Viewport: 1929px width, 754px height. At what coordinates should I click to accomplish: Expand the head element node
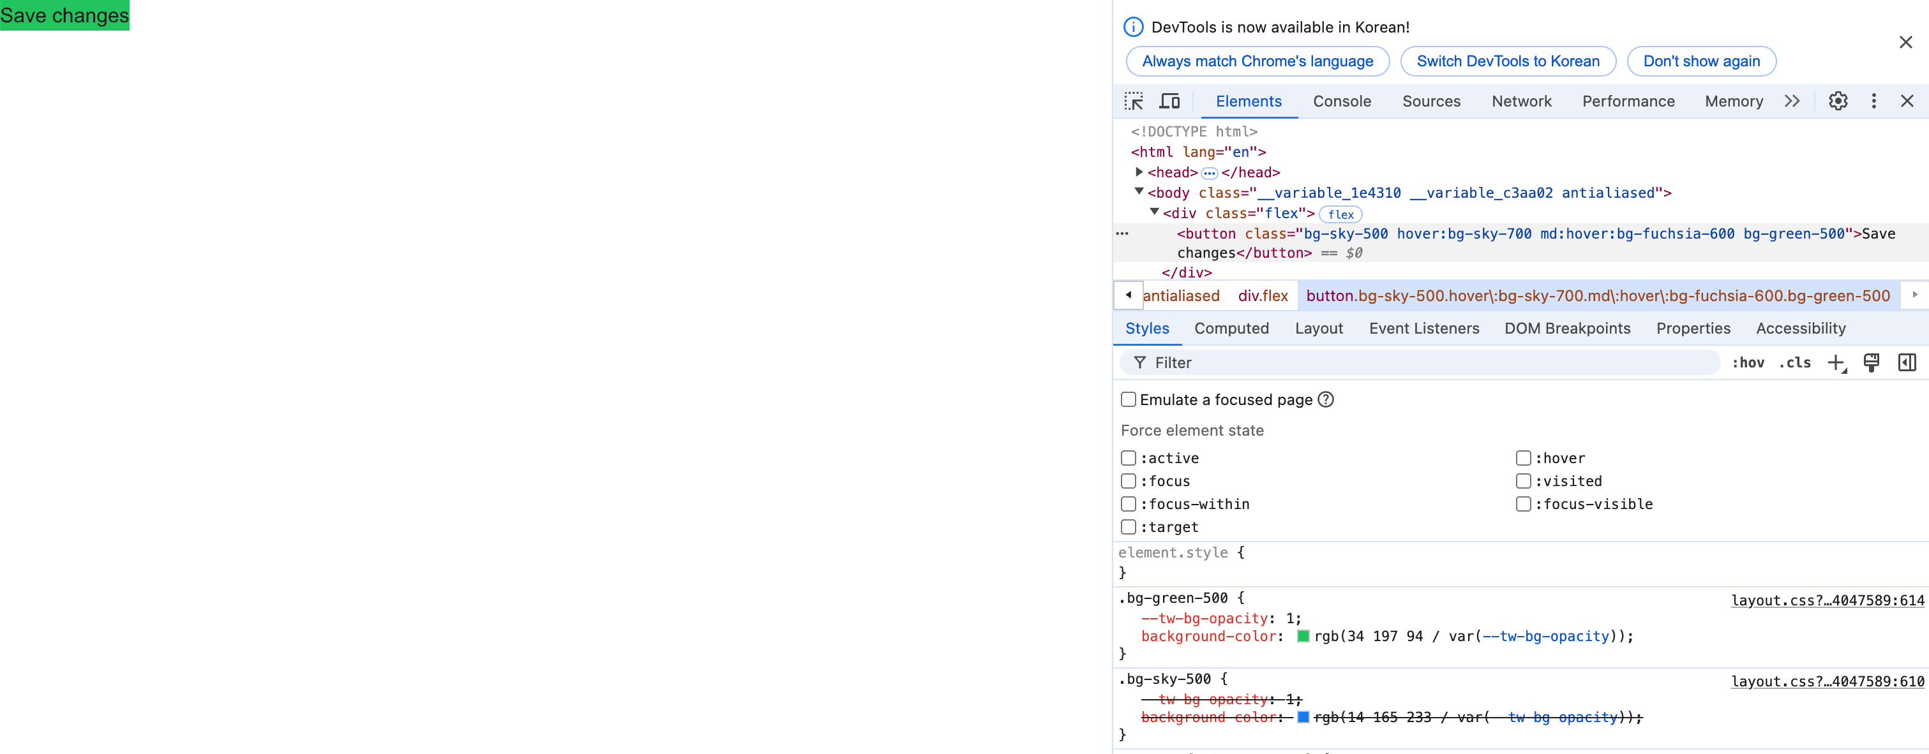pyautogui.click(x=1139, y=172)
